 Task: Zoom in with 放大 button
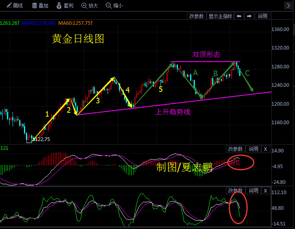click(90, 5)
